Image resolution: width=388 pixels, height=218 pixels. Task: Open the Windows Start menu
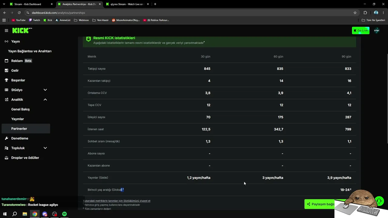5,214
